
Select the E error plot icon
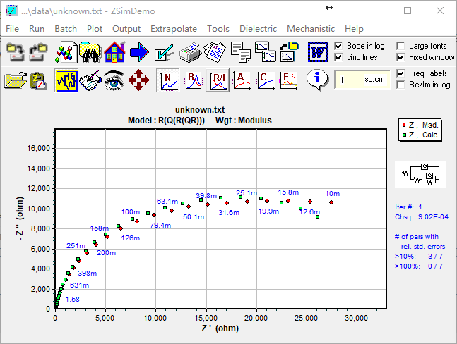[289, 80]
